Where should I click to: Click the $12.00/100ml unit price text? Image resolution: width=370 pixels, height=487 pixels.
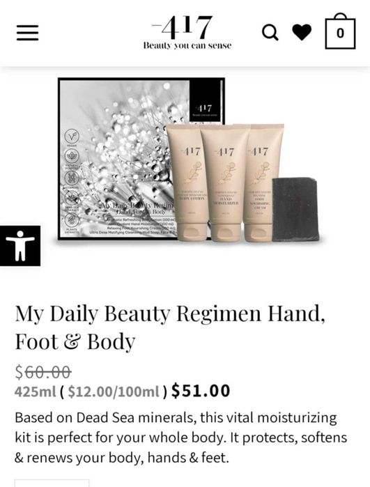[x=114, y=392]
